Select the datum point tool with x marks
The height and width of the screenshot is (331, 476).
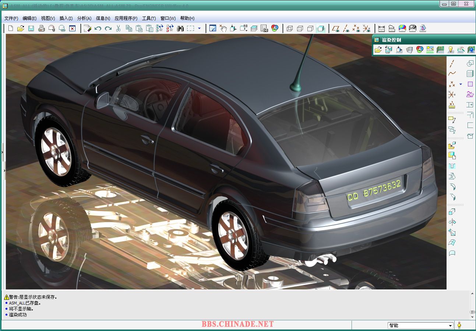tap(452, 84)
